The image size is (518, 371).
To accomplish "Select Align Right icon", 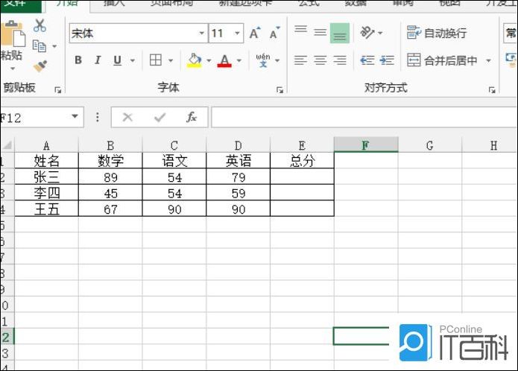I will coord(340,60).
